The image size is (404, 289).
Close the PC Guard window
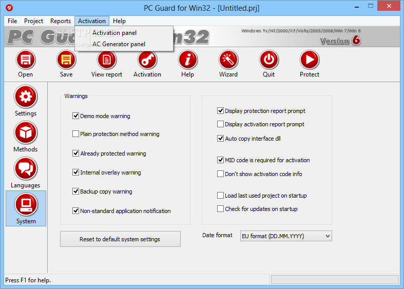click(x=389, y=6)
